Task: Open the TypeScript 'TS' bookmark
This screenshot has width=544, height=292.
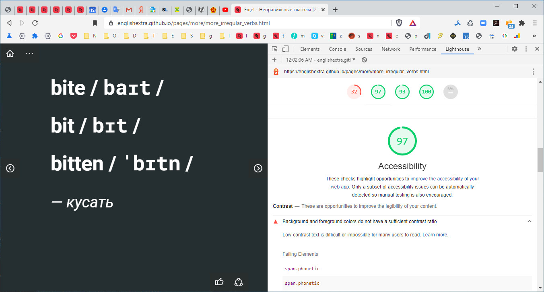Action: pos(466,36)
